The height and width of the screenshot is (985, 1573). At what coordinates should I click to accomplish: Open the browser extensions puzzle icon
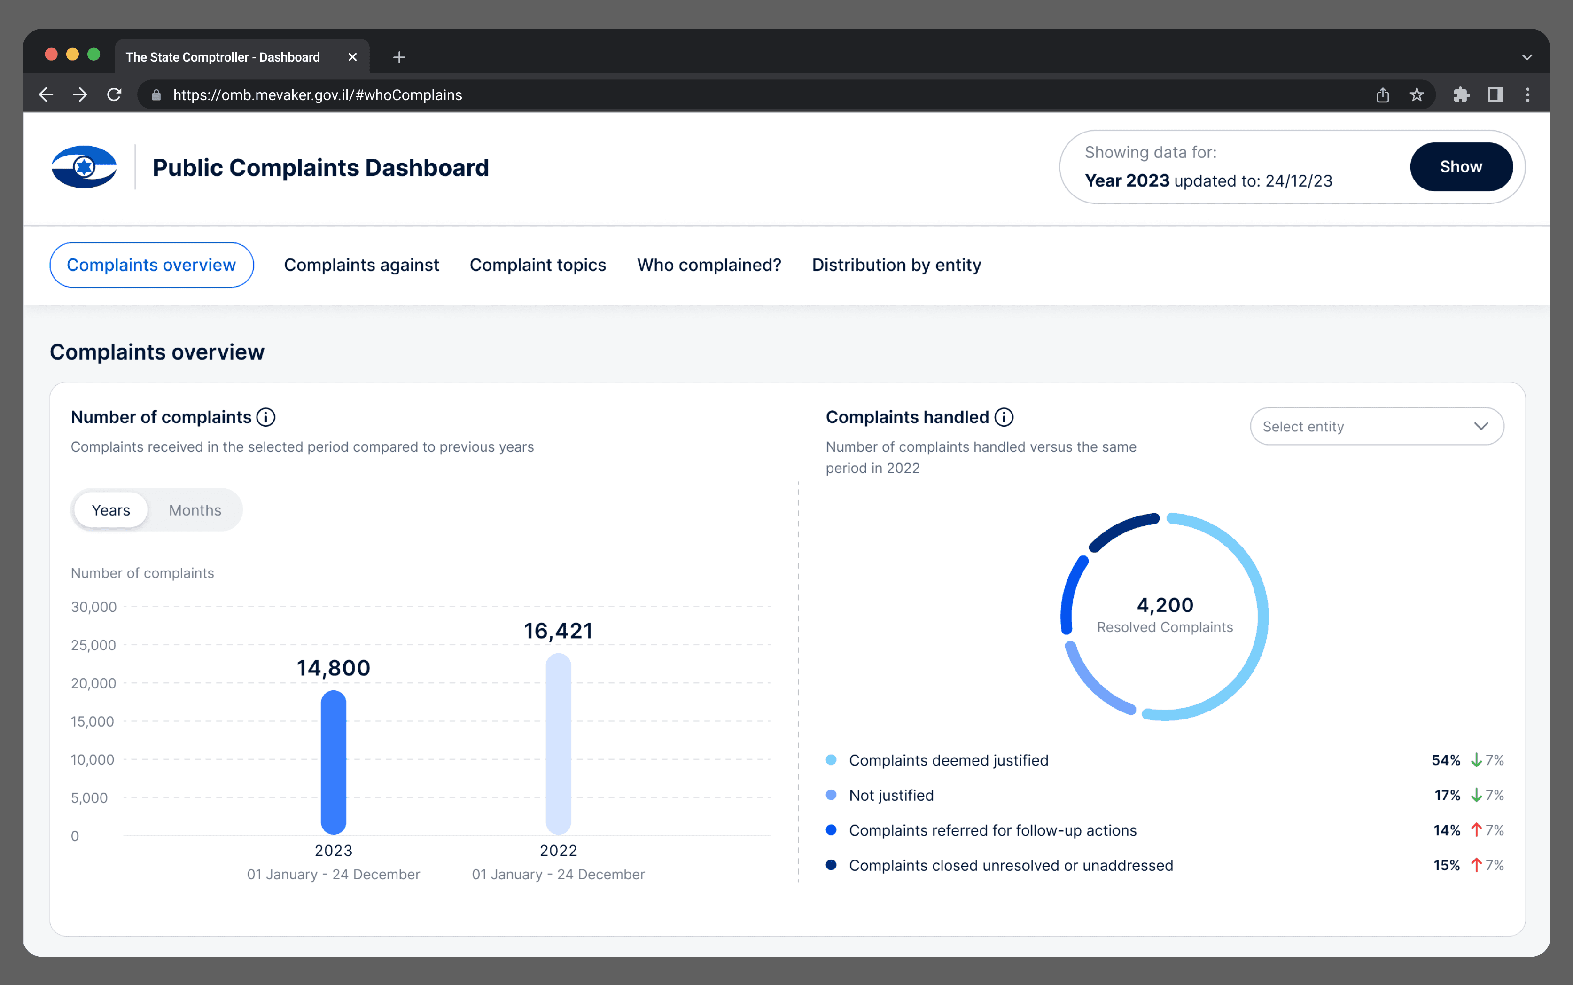[1461, 95]
